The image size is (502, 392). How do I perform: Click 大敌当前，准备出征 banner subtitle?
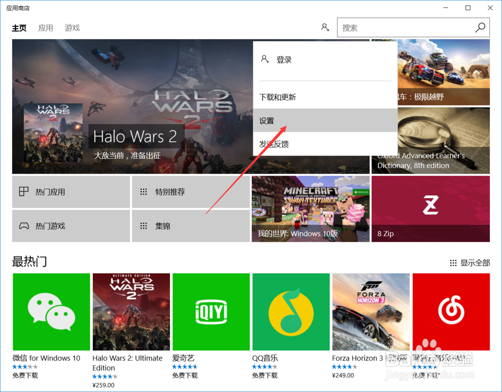[127, 156]
